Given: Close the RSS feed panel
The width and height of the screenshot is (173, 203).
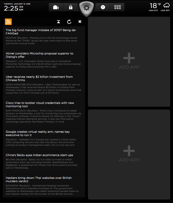Looking at the screenshot, I should tap(80, 21).
